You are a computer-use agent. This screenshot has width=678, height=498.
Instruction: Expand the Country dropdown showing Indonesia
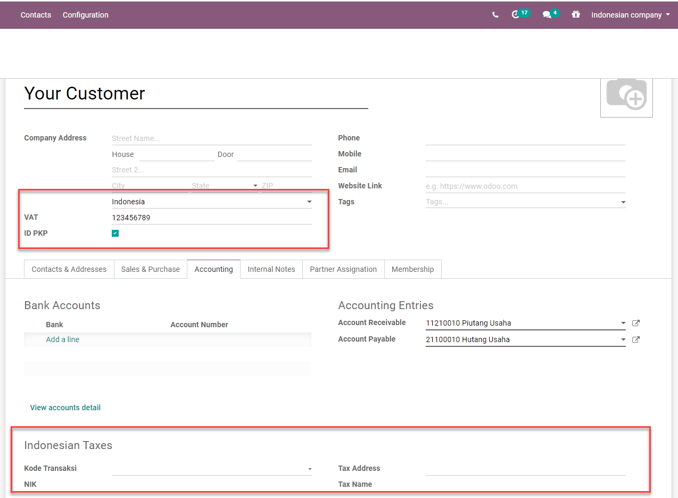click(x=309, y=202)
